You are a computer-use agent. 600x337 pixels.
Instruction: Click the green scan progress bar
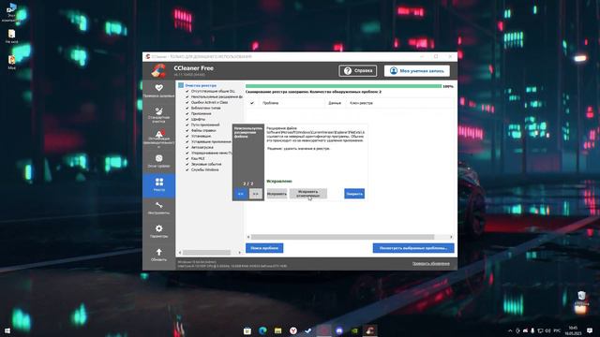click(343, 86)
